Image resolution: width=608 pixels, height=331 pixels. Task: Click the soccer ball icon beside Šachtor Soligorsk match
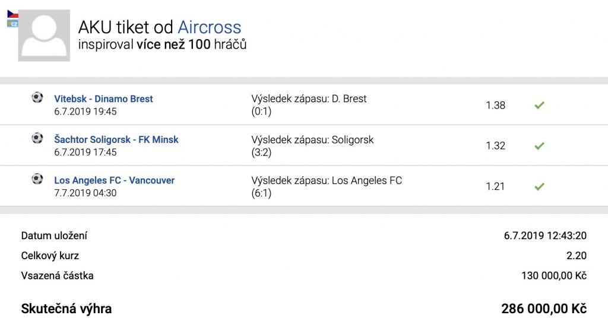(x=37, y=138)
